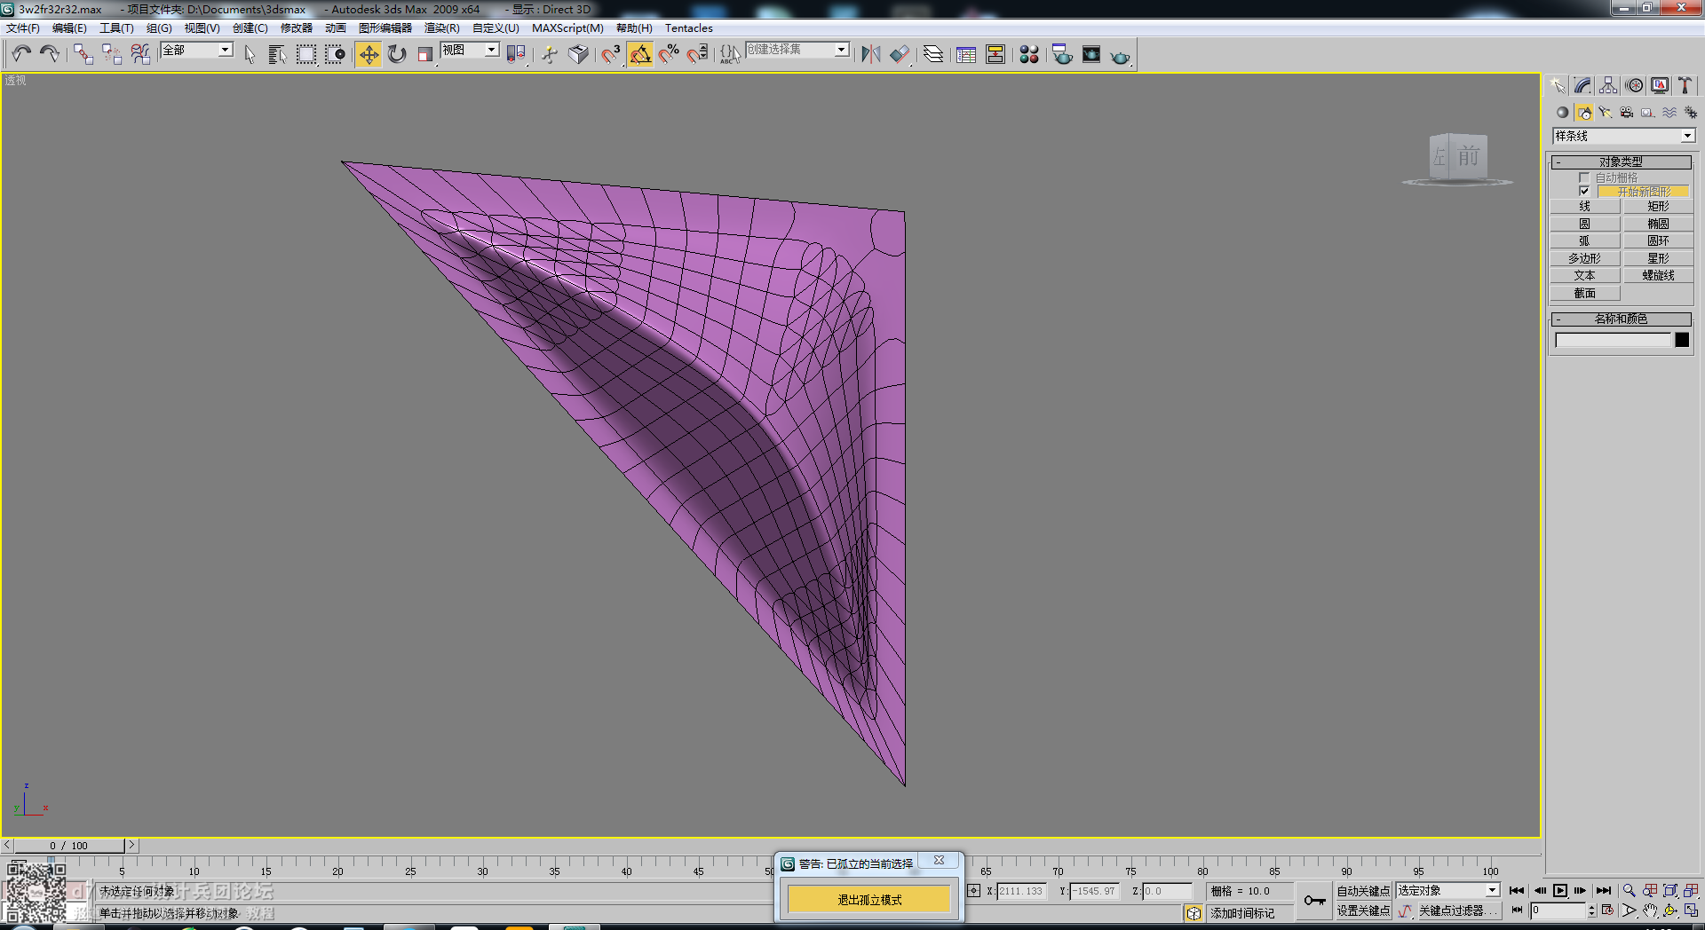Open the 渲染(R) menu

click(x=442, y=28)
